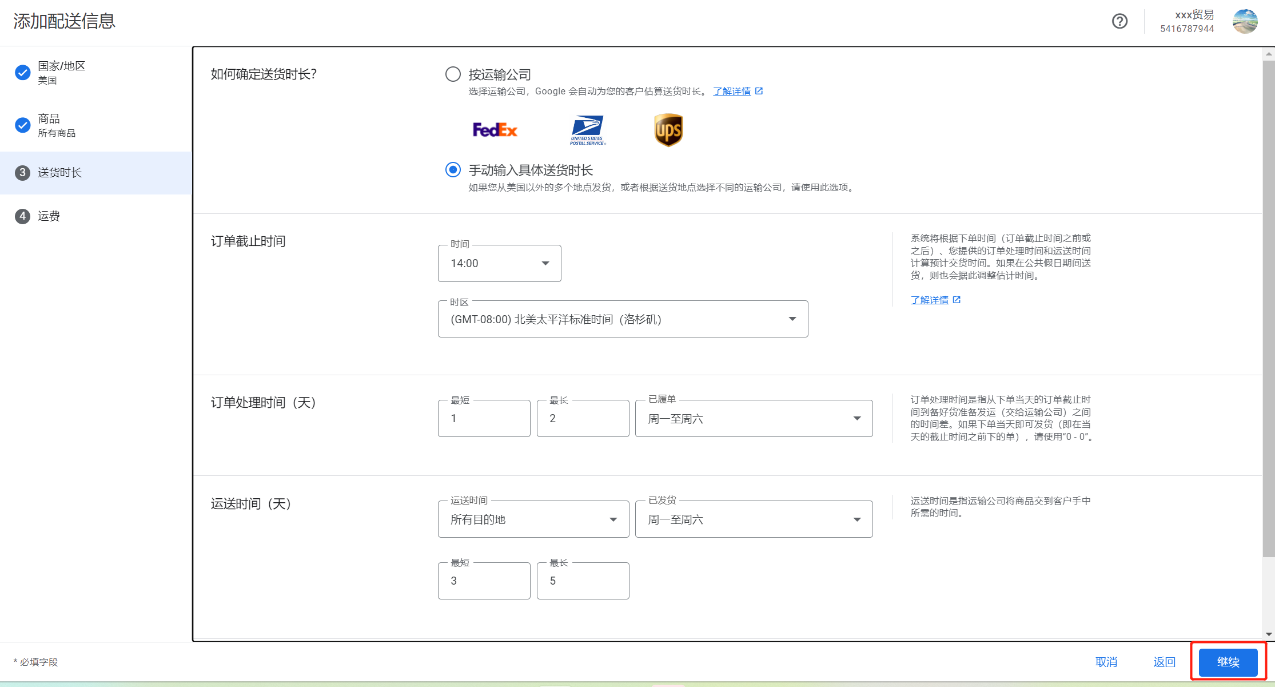Select the 手动输入具体送货时长 radio option

pos(453,170)
